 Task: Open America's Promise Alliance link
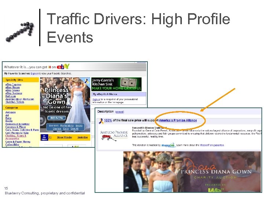(178, 120)
